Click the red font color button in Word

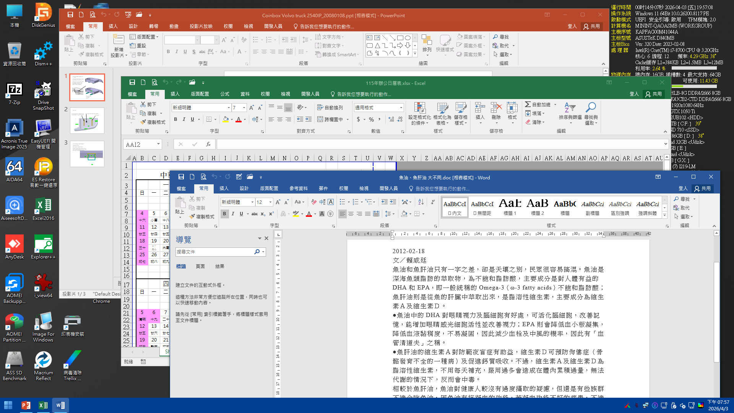coord(309,214)
